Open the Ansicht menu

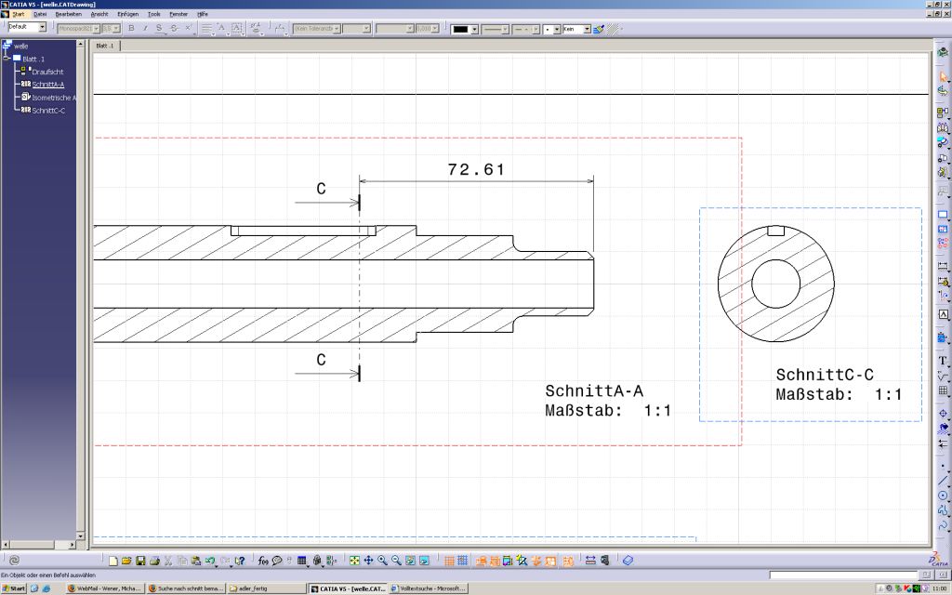tap(99, 14)
